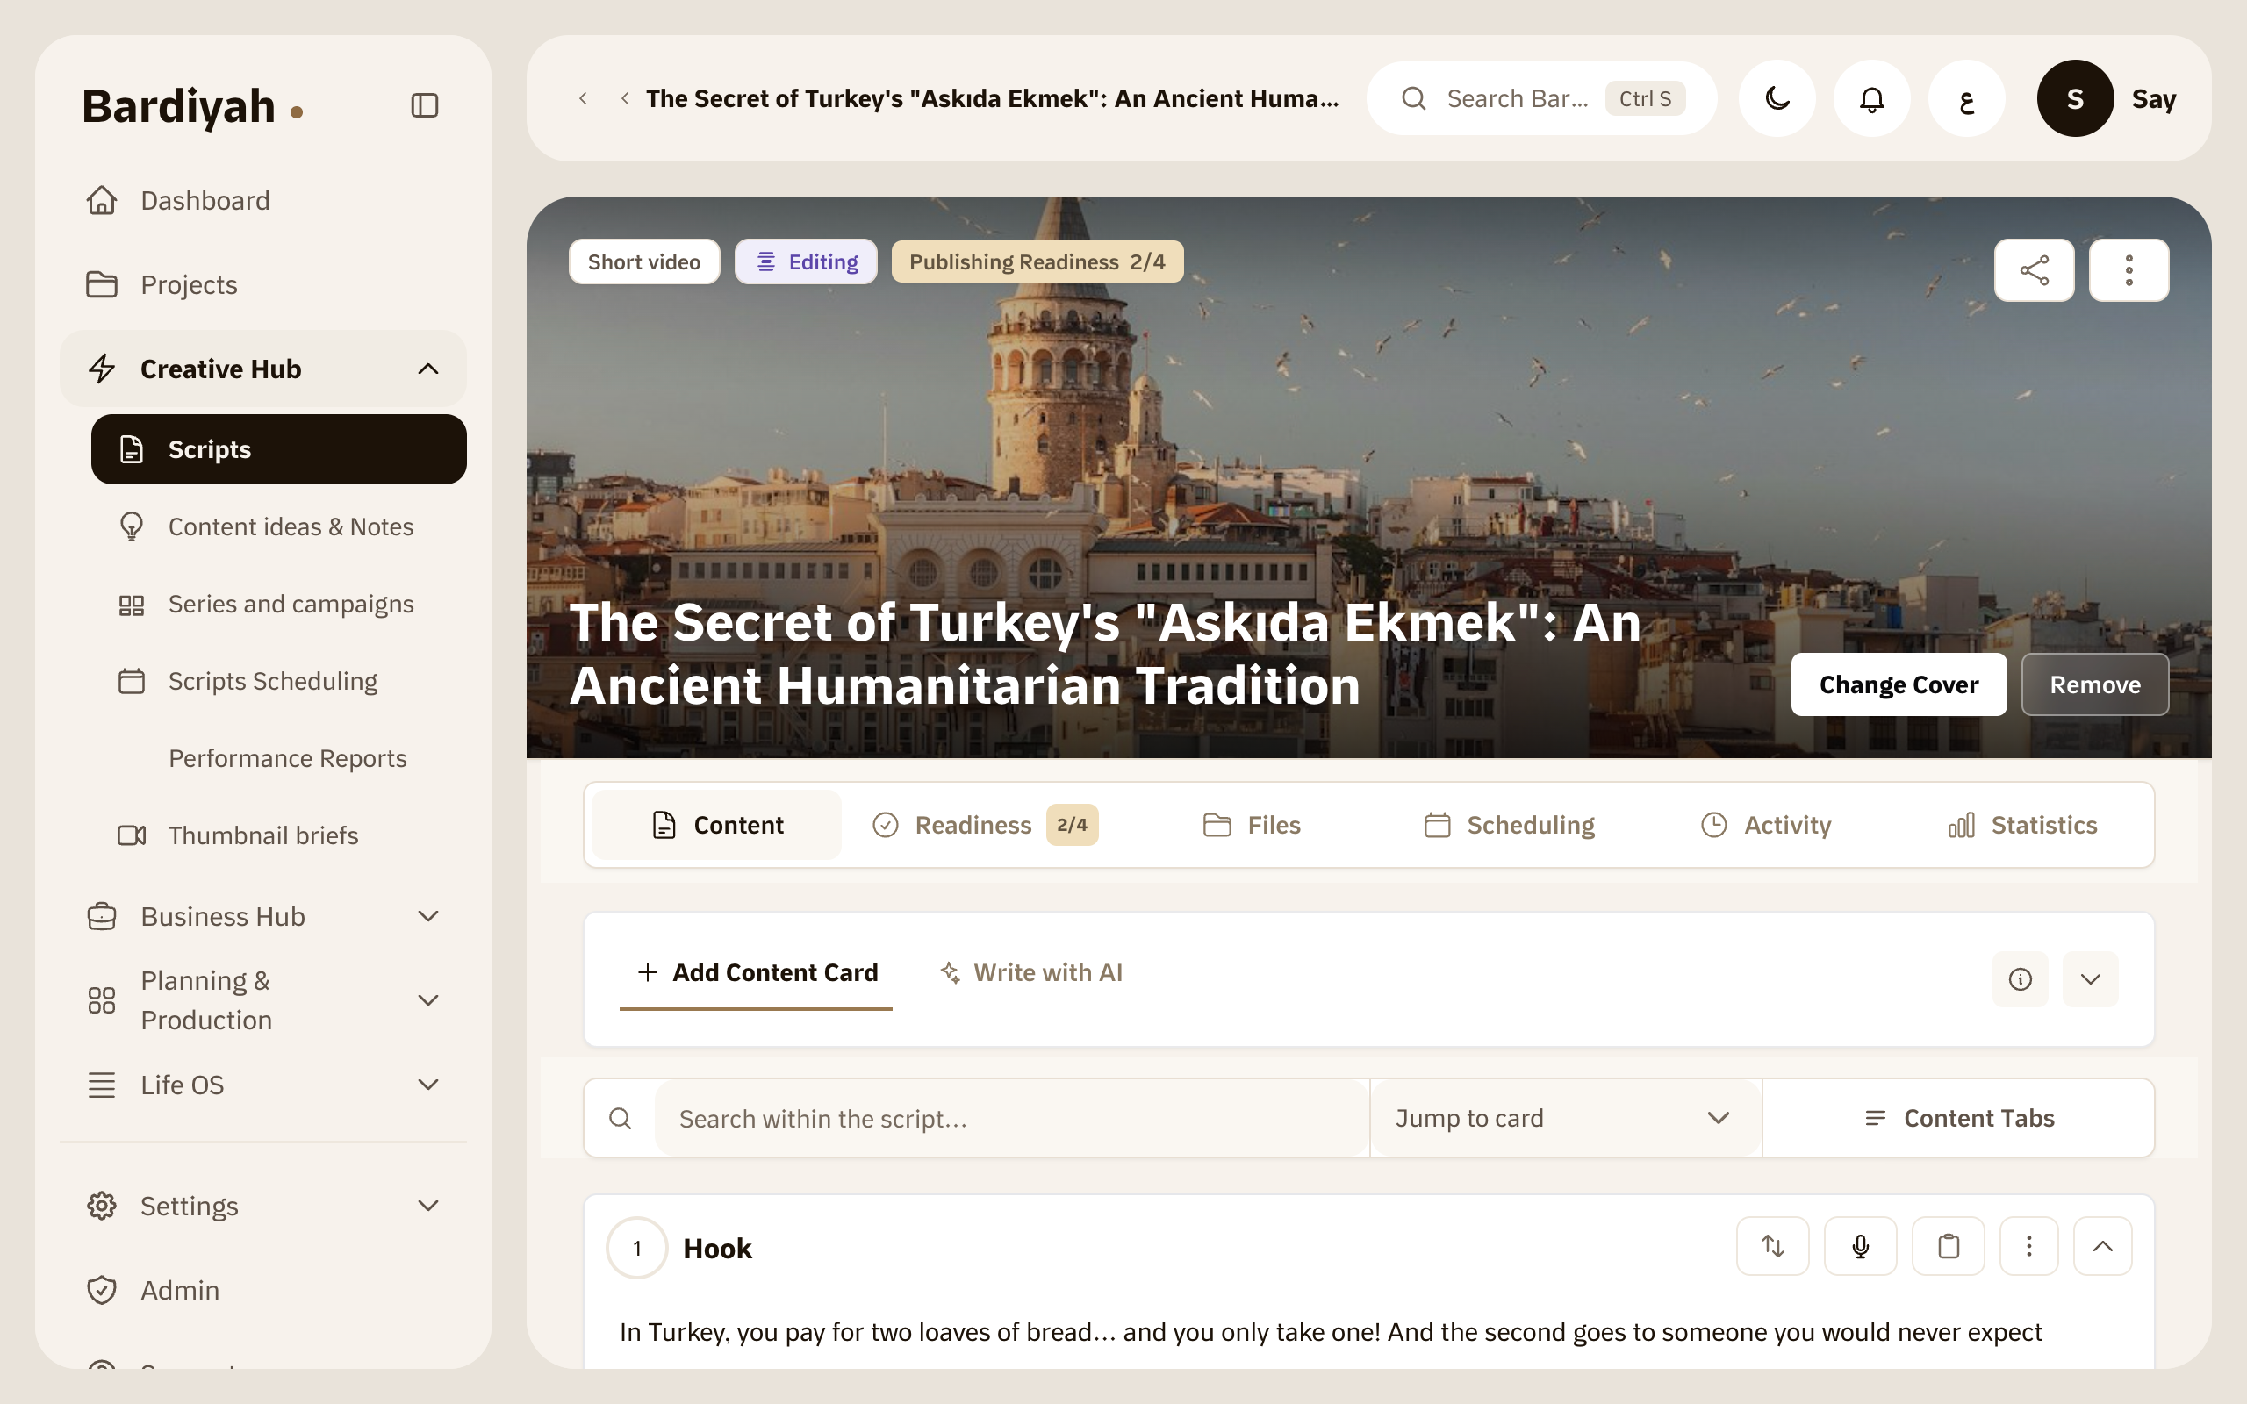This screenshot has width=2247, height=1404.
Task: Open cover three-dot options menu
Action: pyautogui.click(x=2129, y=270)
